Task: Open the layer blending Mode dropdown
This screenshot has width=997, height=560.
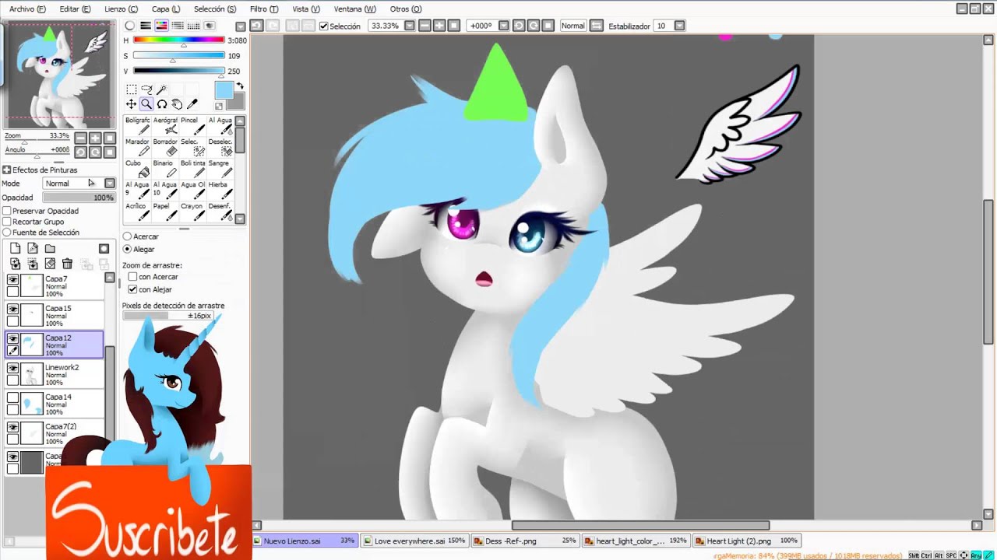Action: point(109,184)
